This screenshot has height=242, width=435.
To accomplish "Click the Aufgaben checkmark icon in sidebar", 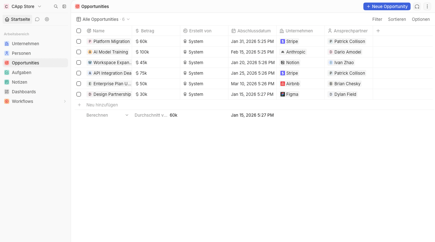I will (7, 72).
